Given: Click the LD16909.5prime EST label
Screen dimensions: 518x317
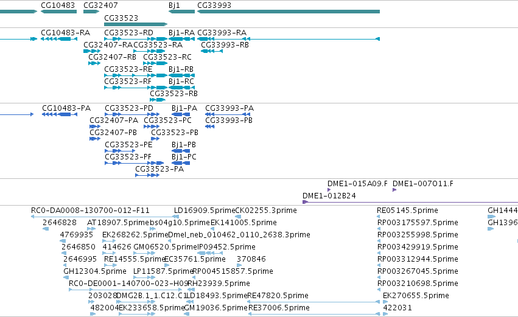Looking at the screenshot, I should [x=205, y=211].
